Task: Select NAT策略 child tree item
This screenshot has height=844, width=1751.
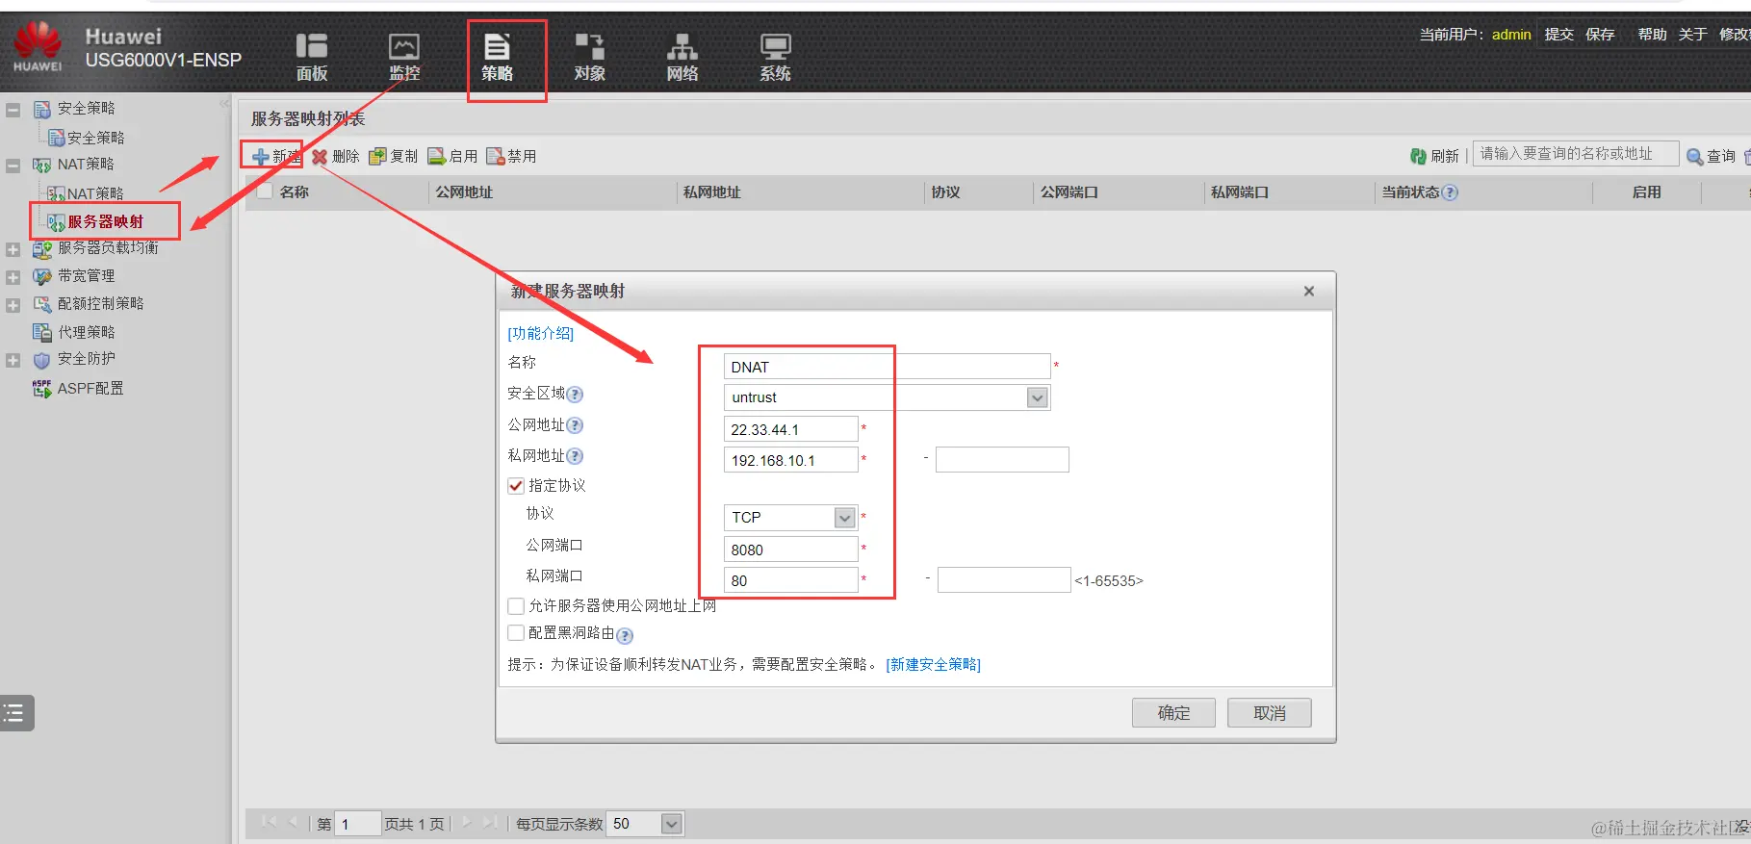Action: tap(94, 193)
